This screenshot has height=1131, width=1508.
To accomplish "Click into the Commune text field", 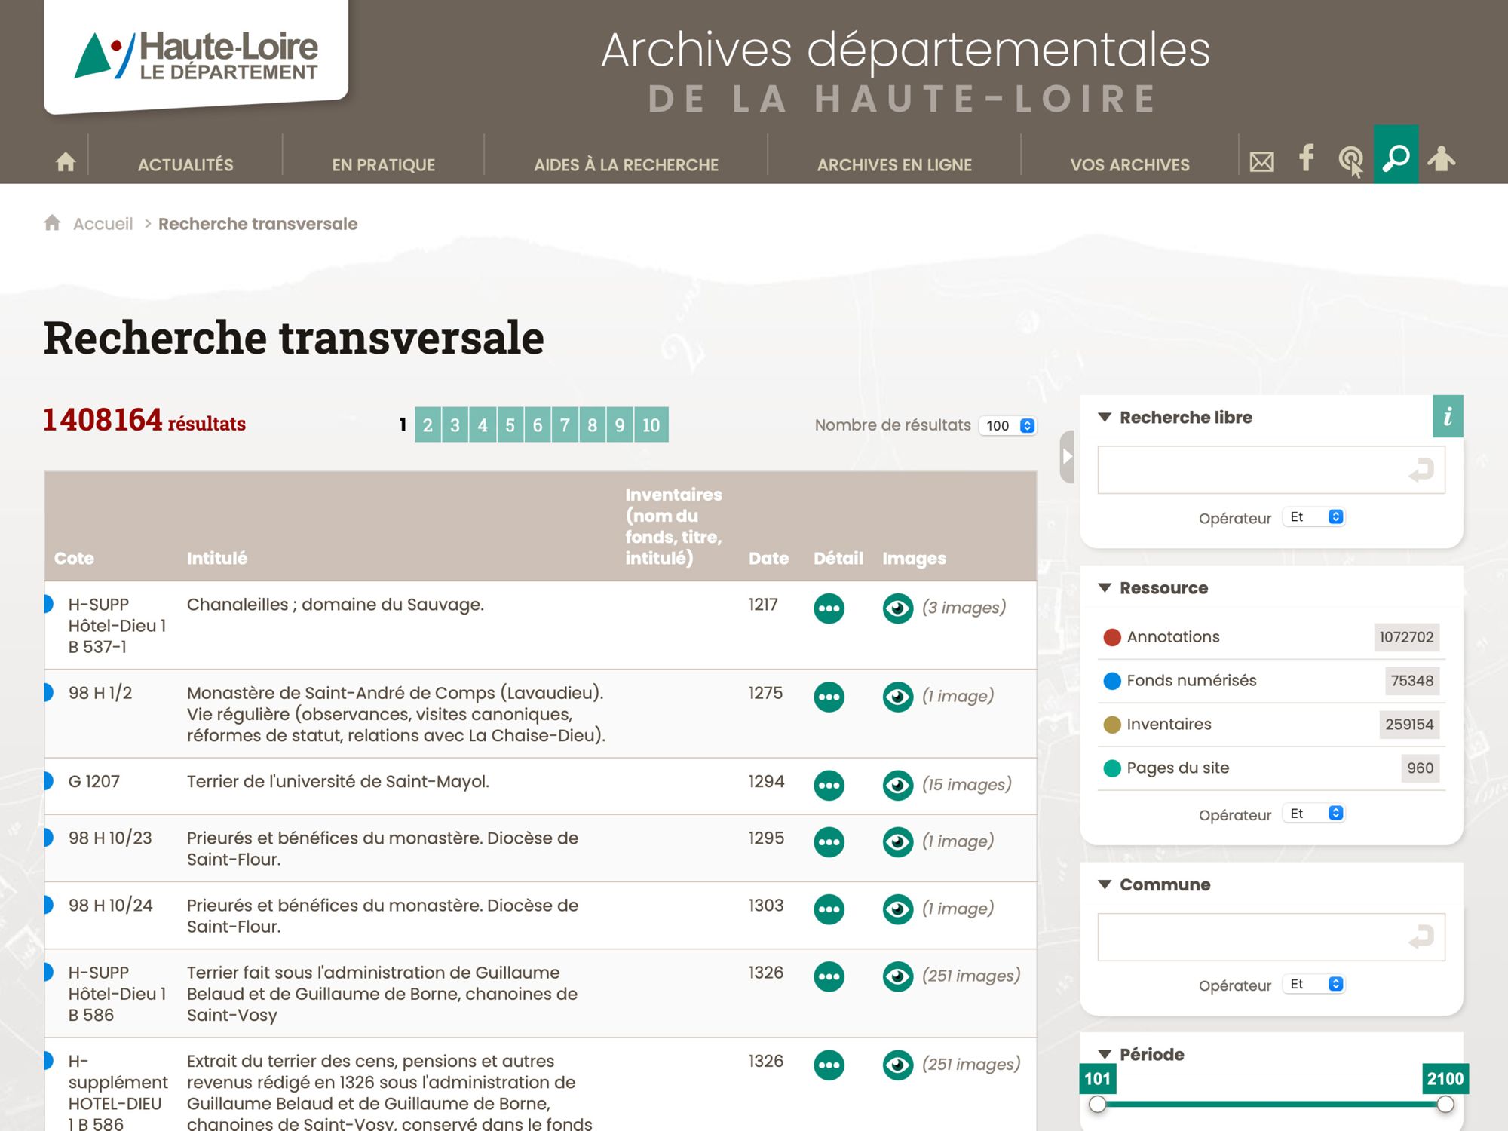I will click(1252, 937).
